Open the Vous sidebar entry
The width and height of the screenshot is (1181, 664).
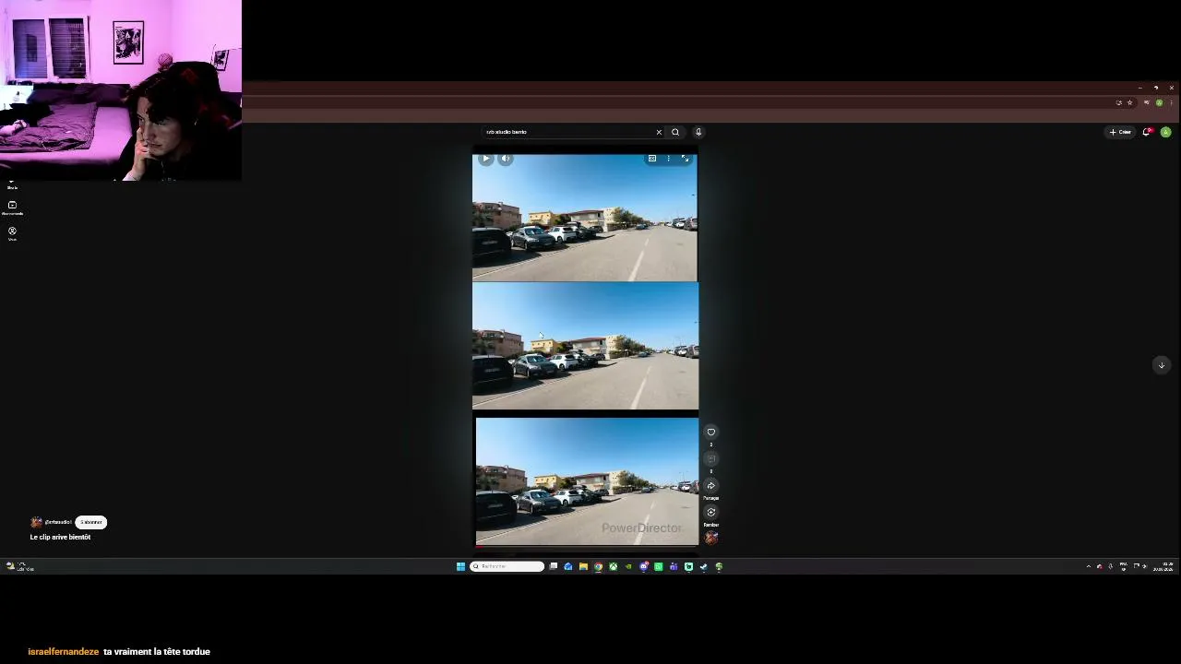12,233
